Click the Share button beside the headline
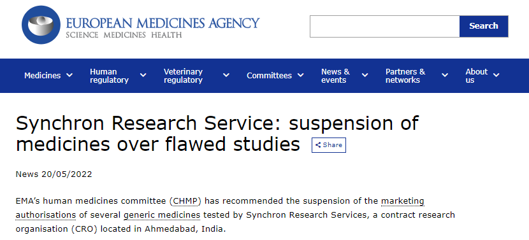Image resolution: width=529 pixels, height=240 pixels. [x=329, y=145]
